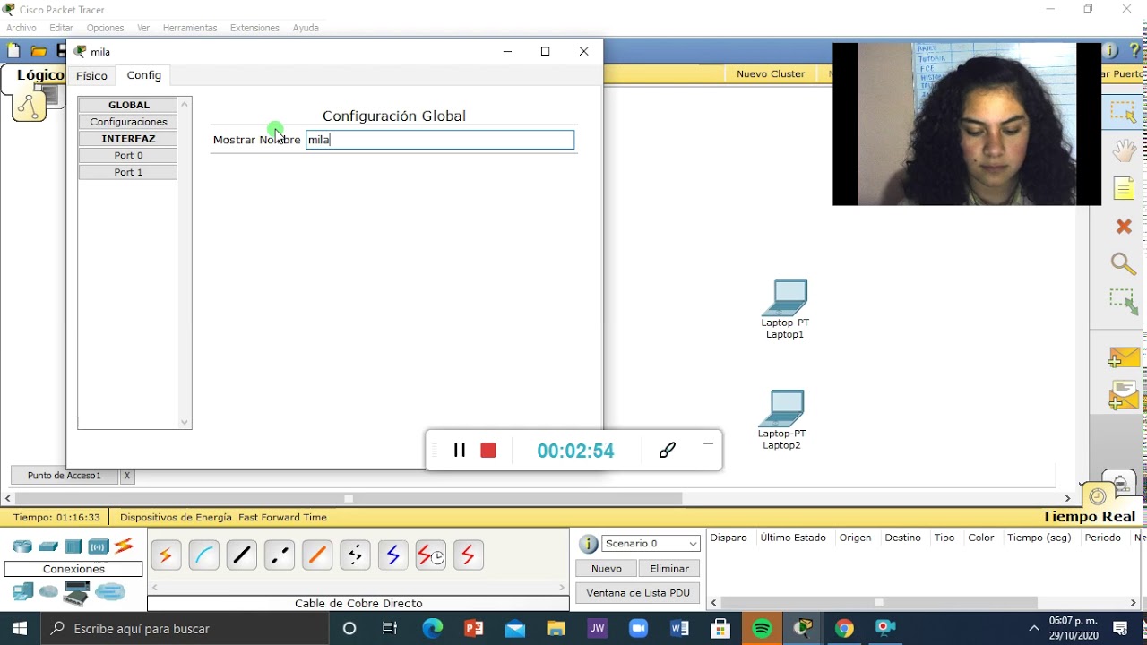The height and width of the screenshot is (645, 1147).
Task: Click the Dispositivos de Energía label
Action: 177,518
